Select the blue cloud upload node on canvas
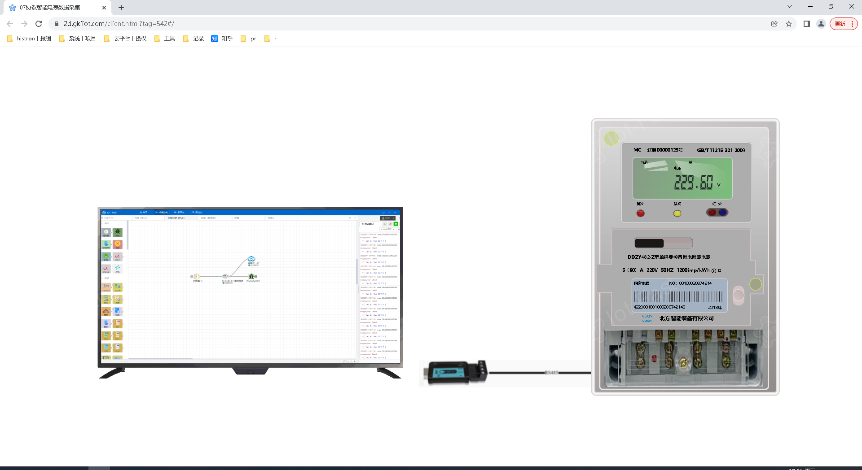 pyautogui.click(x=251, y=259)
